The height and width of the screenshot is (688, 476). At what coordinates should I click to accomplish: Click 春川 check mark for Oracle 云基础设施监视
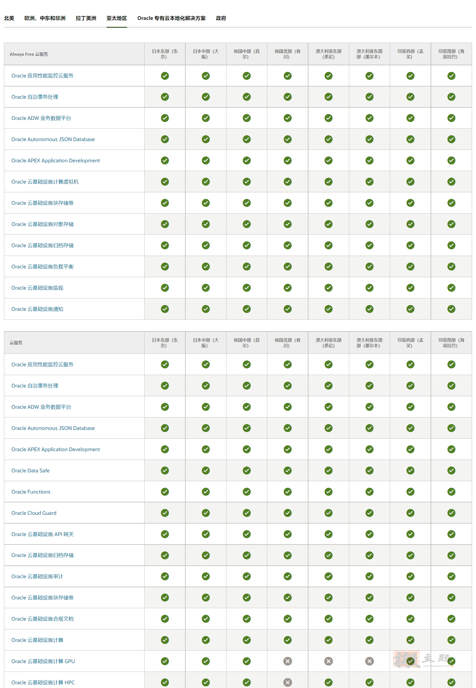point(287,288)
